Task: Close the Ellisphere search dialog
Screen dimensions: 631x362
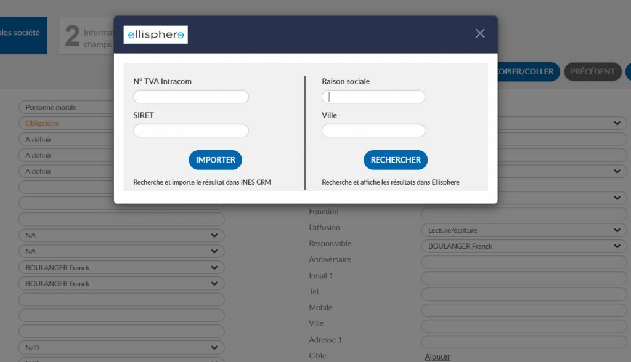Action: click(480, 33)
